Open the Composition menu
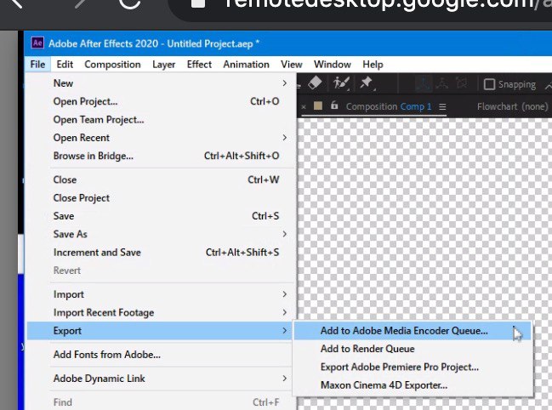 (x=112, y=65)
